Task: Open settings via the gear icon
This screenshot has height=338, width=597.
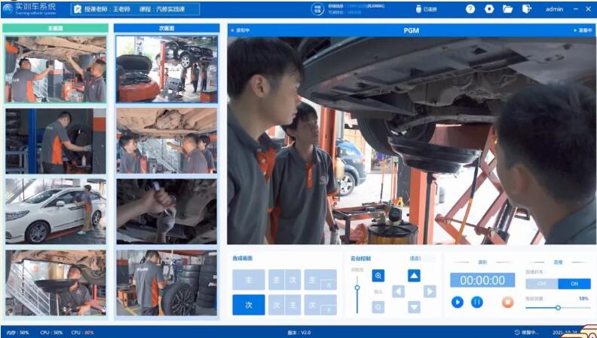Action: pyautogui.click(x=489, y=9)
